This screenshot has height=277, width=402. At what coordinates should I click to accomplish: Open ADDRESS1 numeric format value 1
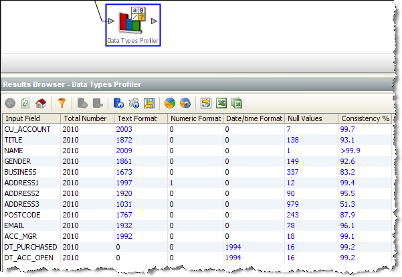171,183
